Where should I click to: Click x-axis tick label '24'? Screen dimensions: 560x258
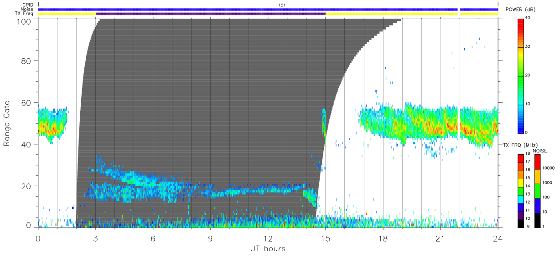498,238
